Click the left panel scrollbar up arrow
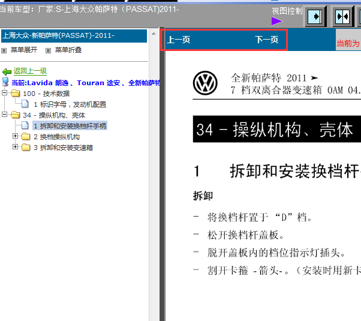Screen dimensions: 361x321 coord(154,34)
